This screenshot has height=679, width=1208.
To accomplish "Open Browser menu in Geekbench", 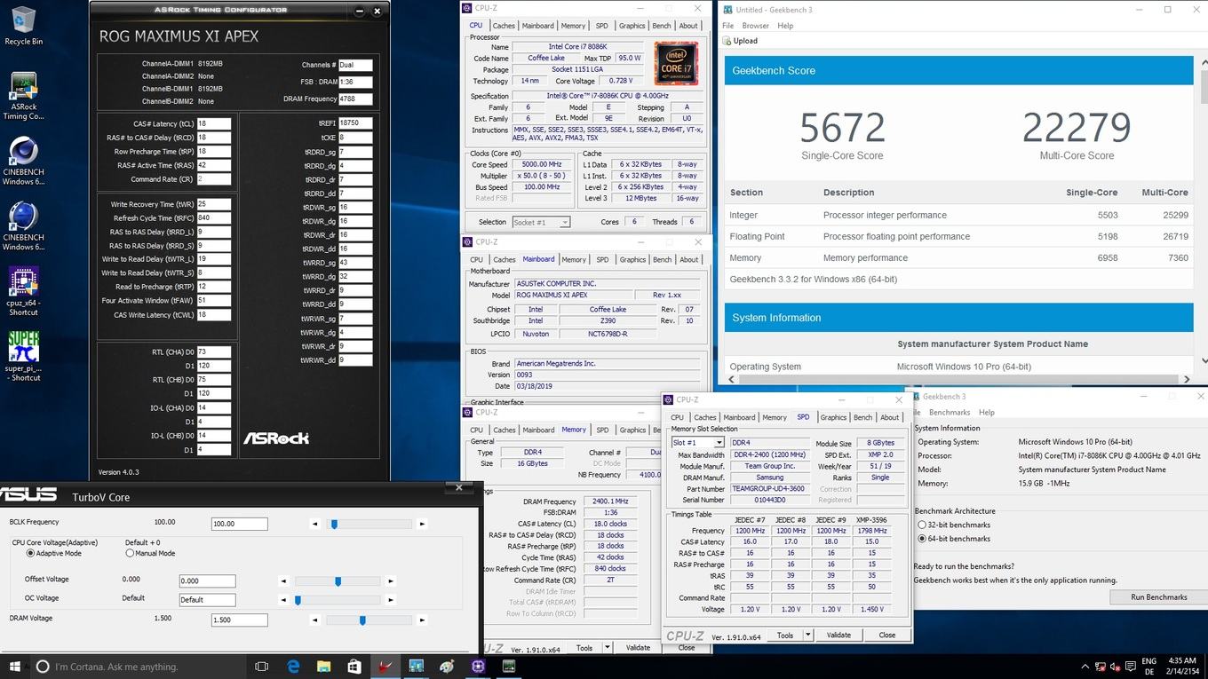I will [756, 26].
